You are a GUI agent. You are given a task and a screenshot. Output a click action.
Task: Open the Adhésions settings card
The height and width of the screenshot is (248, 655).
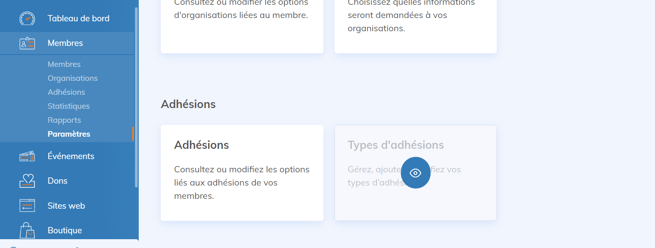click(x=242, y=173)
